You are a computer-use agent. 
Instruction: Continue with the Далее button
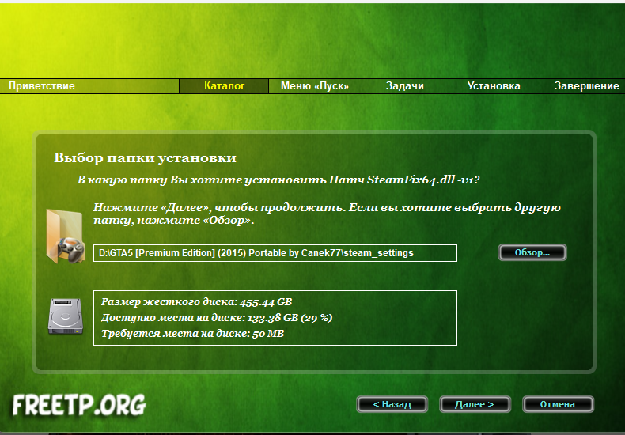tap(475, 404)
